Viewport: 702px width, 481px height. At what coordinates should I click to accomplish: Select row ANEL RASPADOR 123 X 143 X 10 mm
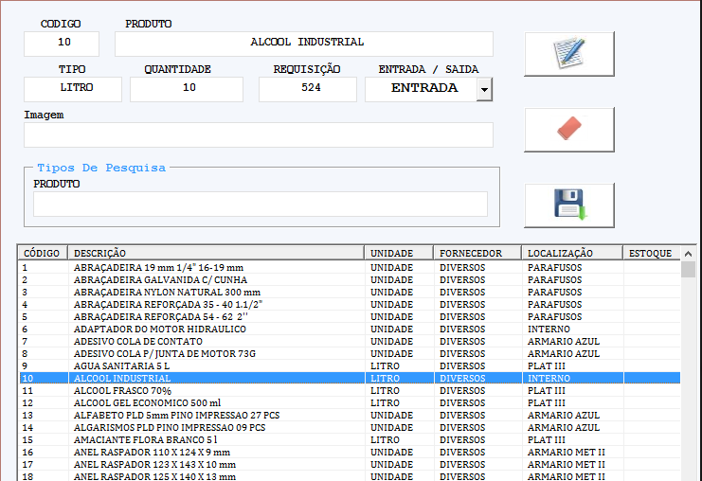point(350,465)
